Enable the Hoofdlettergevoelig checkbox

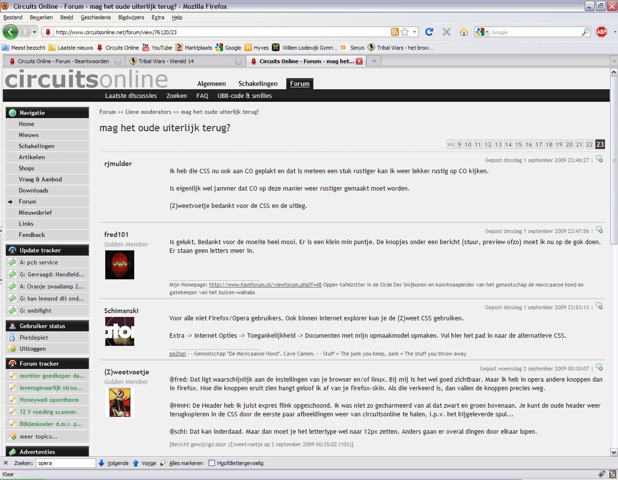click(x=211, y=463)
